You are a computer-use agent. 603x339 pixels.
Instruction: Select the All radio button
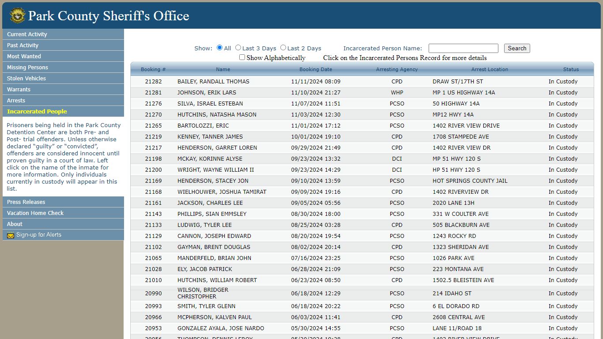click(219, 48)
